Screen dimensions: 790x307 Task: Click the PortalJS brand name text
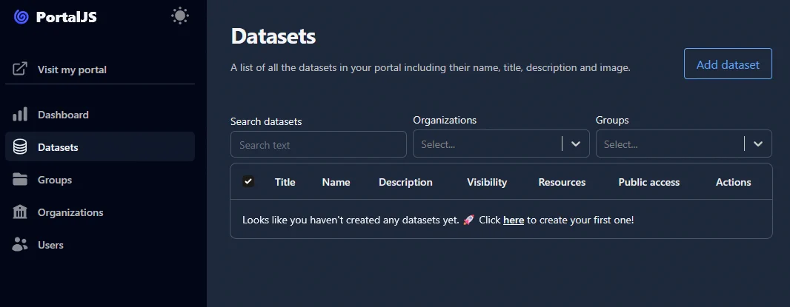click(66, 17)
